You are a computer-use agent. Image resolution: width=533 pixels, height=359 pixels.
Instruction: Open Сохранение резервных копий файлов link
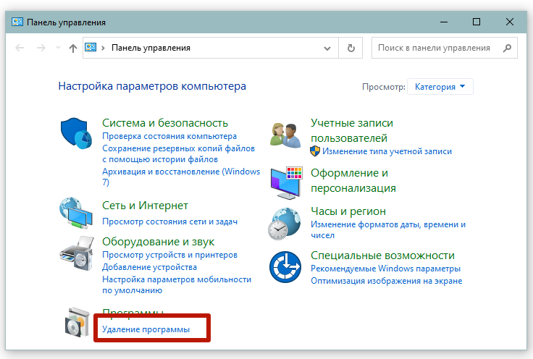point(178,153)
